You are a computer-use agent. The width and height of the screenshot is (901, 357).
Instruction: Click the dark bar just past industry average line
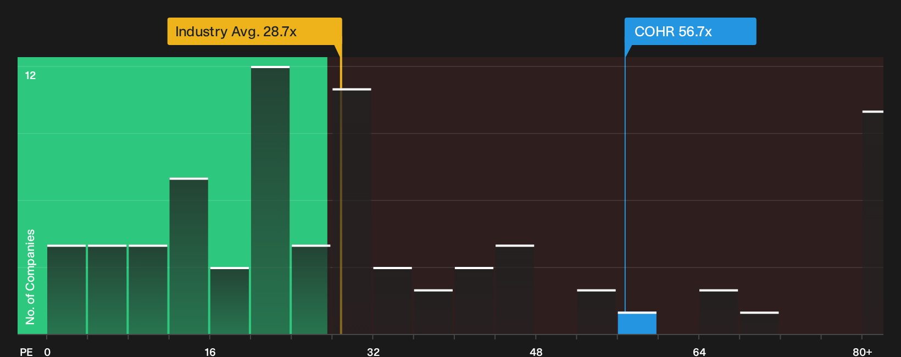[352, 211]
